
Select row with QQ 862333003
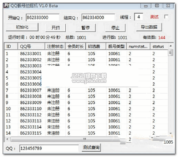(86, 66)
